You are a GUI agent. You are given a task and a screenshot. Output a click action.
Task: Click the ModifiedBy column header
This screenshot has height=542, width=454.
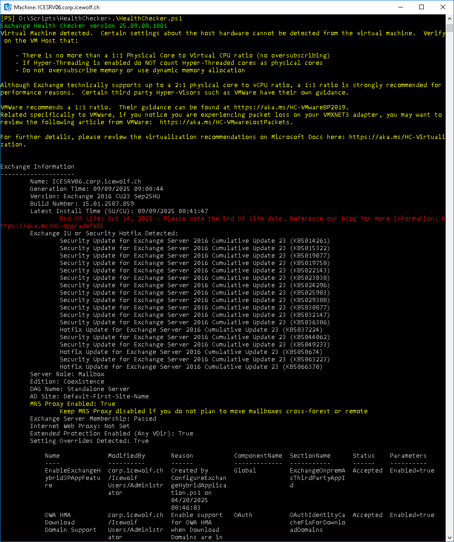(x=126, y=456)
